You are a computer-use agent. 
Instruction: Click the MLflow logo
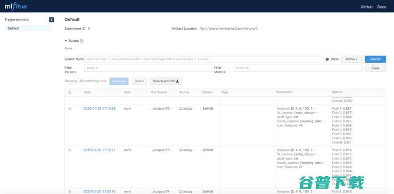click(x=16, y=6)
